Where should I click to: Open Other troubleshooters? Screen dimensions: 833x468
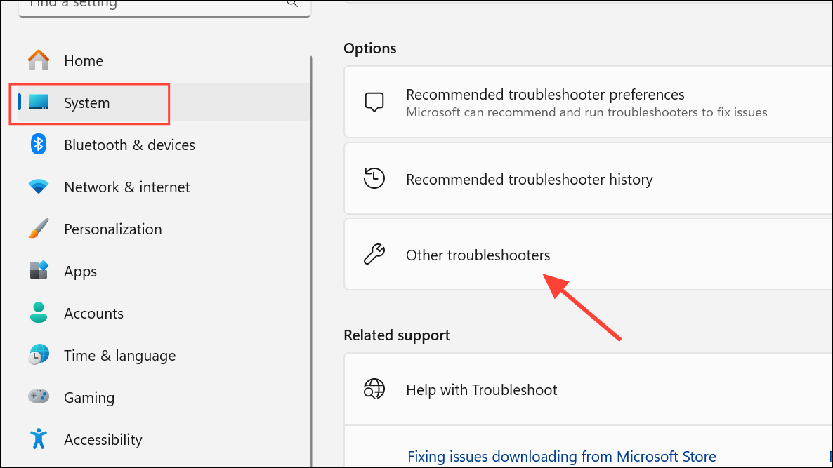pos(478,255)
